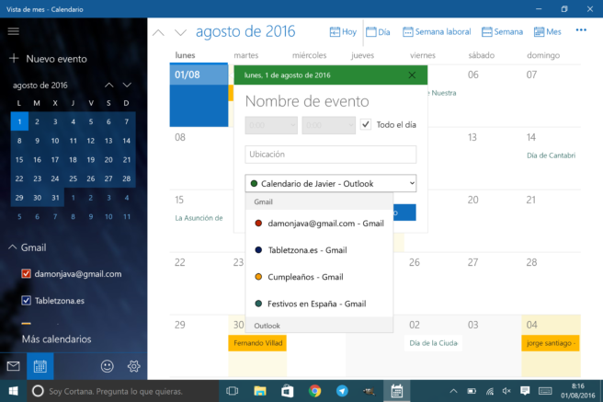The height and width of the screenshot is (402, 603).
Task: Switch to Mail app icon
Action: [14, 366]
